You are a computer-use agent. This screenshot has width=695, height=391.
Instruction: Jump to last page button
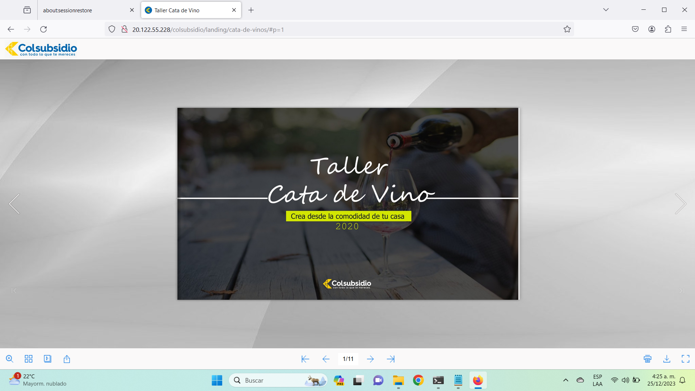391,359
